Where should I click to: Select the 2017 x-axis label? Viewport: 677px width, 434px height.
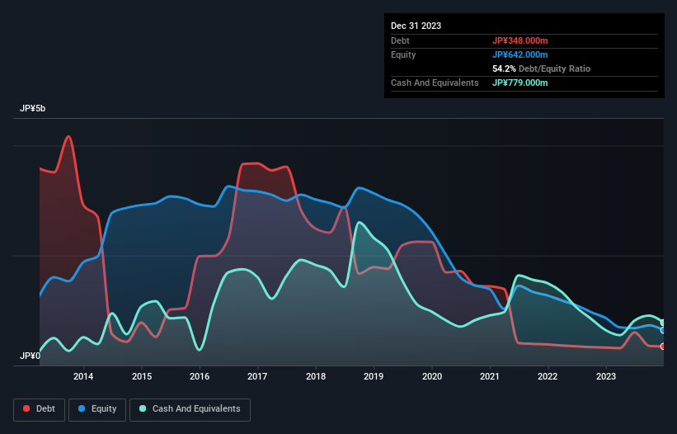(x=257, y=376)
